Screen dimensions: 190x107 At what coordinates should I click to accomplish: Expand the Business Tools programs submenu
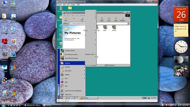pos(91,54)
